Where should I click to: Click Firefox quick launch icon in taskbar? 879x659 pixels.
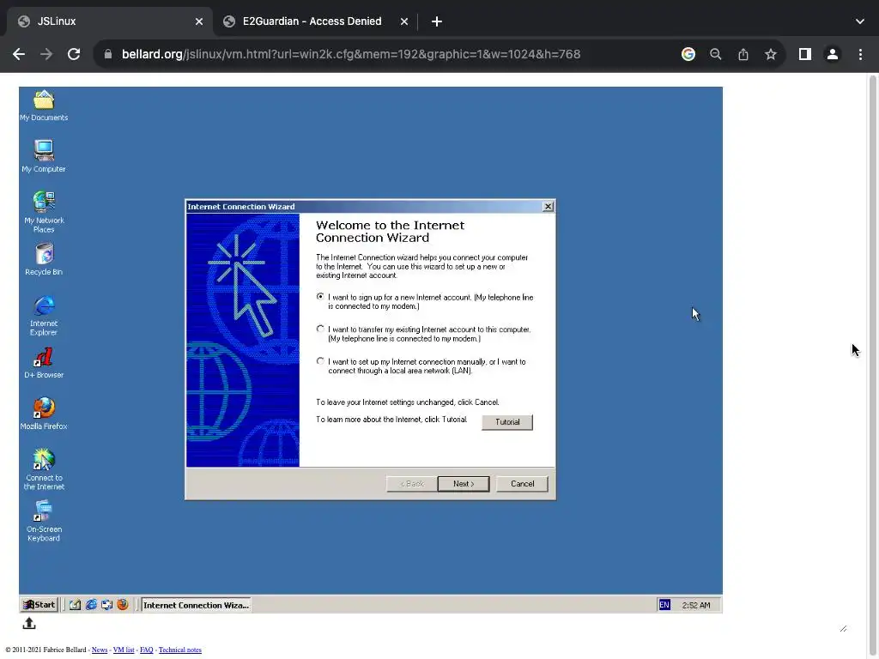(x=122, y=605)
